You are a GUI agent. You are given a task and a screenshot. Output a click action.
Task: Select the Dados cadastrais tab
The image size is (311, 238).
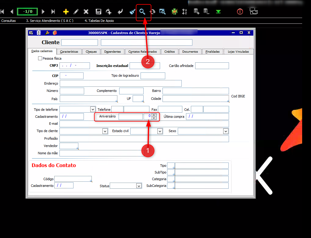coord(42,51)
